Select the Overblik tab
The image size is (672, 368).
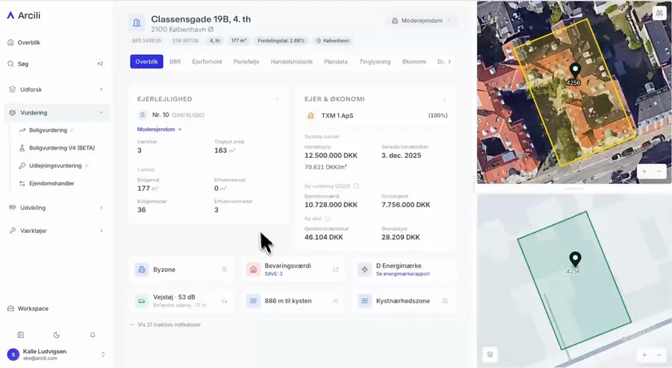click(x=146, y=62)
